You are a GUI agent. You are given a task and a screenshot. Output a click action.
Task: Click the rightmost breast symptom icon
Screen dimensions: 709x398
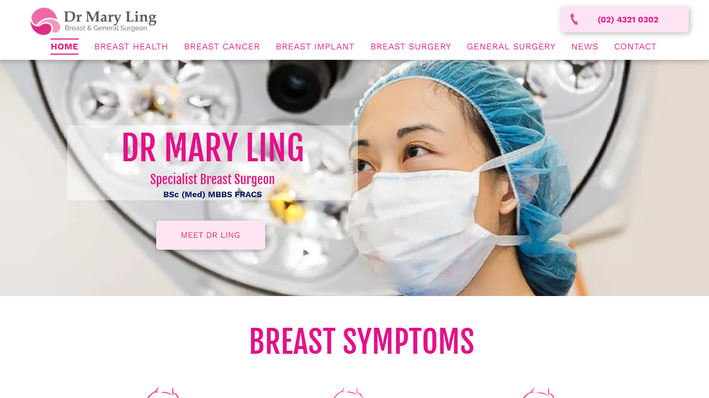click(539, 393)
